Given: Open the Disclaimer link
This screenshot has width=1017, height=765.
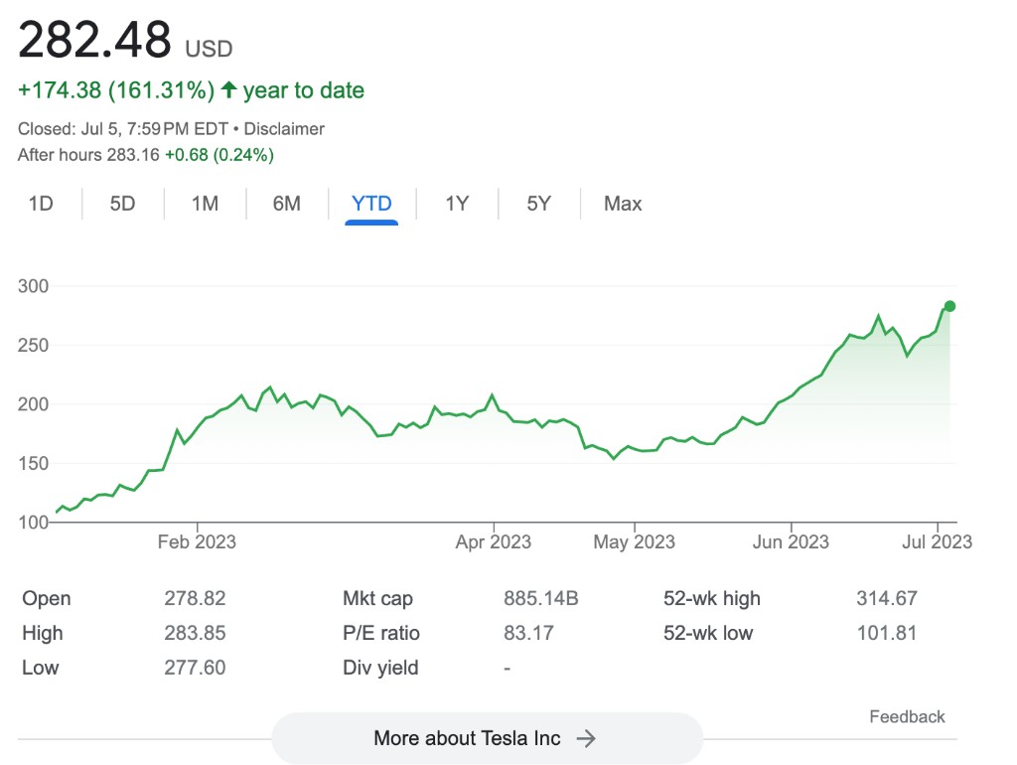Looking at the screenshot, I should pos(284,129).
